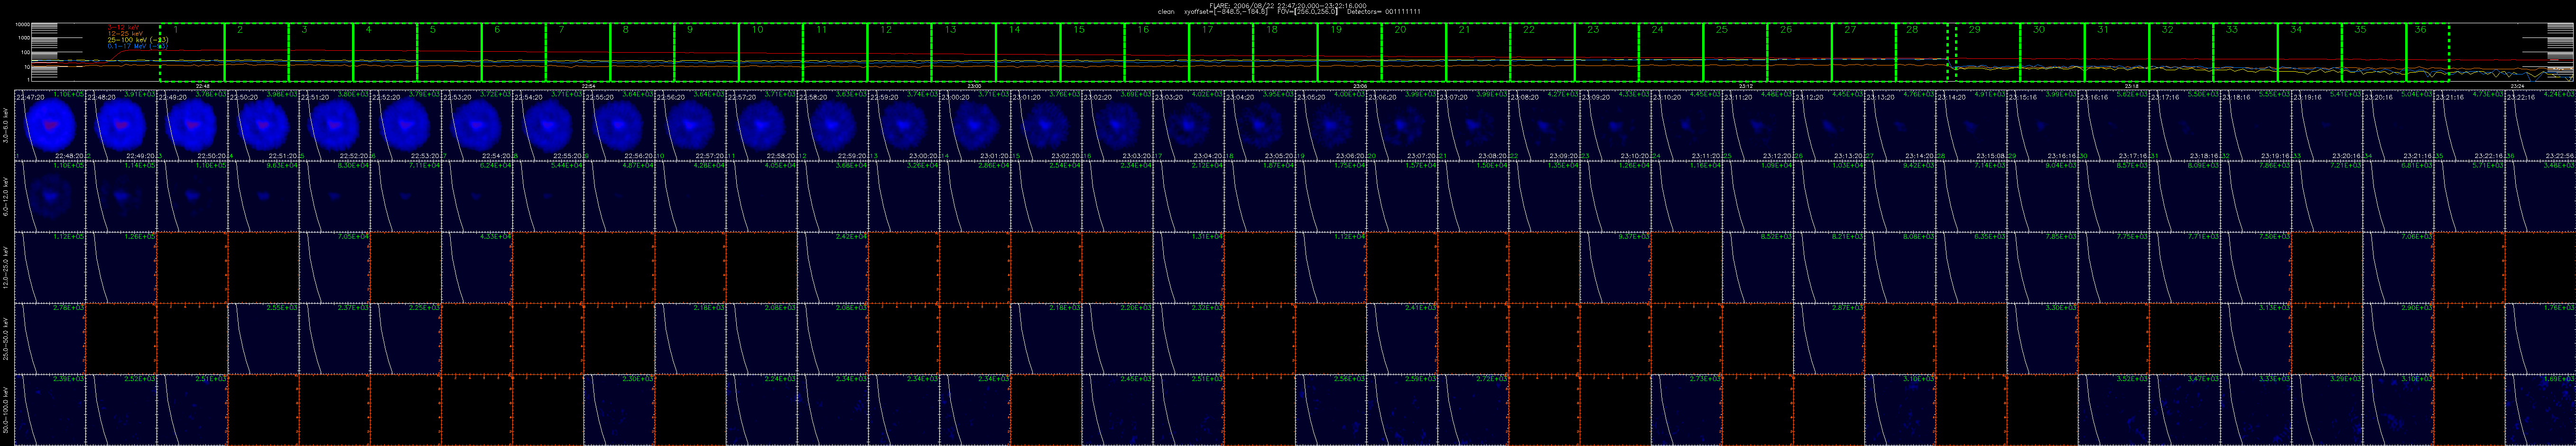
Task: Click the orange 12-25 keV legend entry
Action: pos(124,33)
